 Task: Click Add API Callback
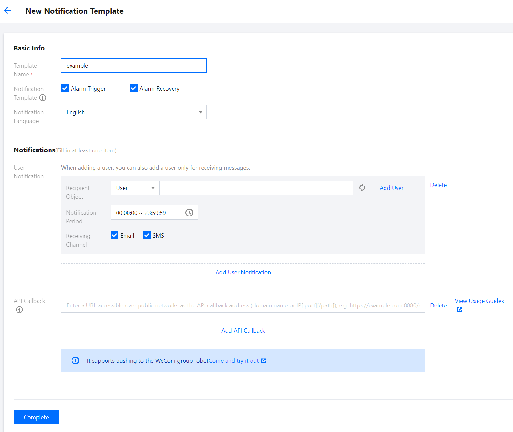243,331
